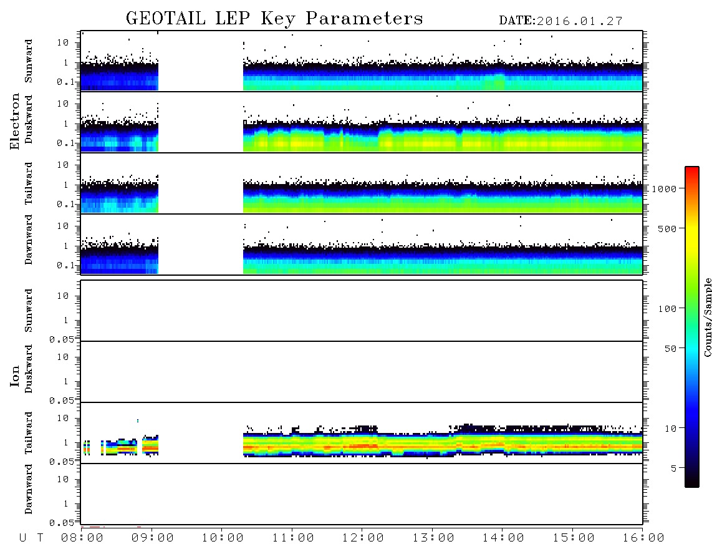Click the Ion Sunward panel label
Viewport: 712px width, 549px height.
[29, 311]
